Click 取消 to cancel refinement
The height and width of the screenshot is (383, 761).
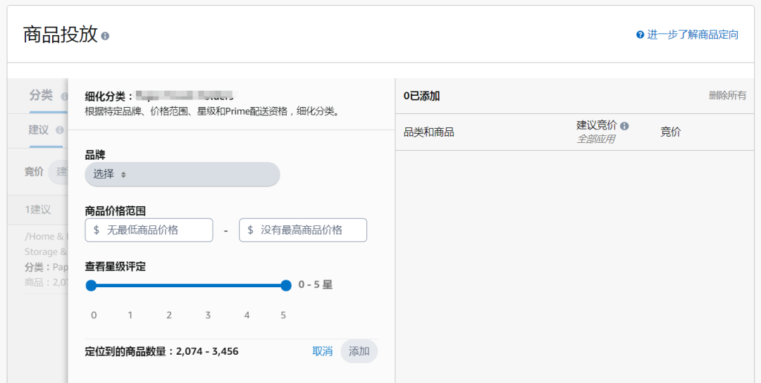click(x=322, y=351)
